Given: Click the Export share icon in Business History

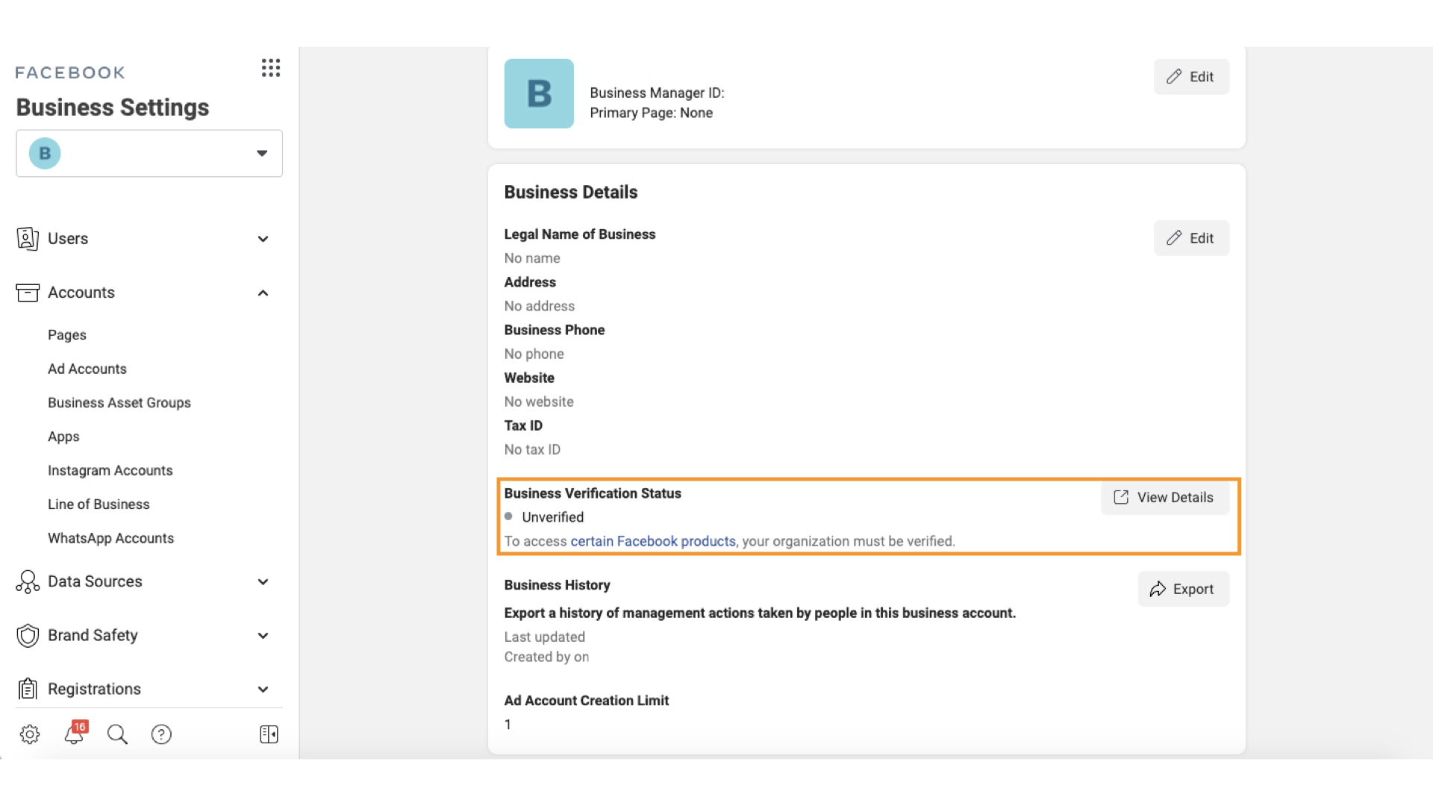Looking at the screenshot, I should point(1158,589).
